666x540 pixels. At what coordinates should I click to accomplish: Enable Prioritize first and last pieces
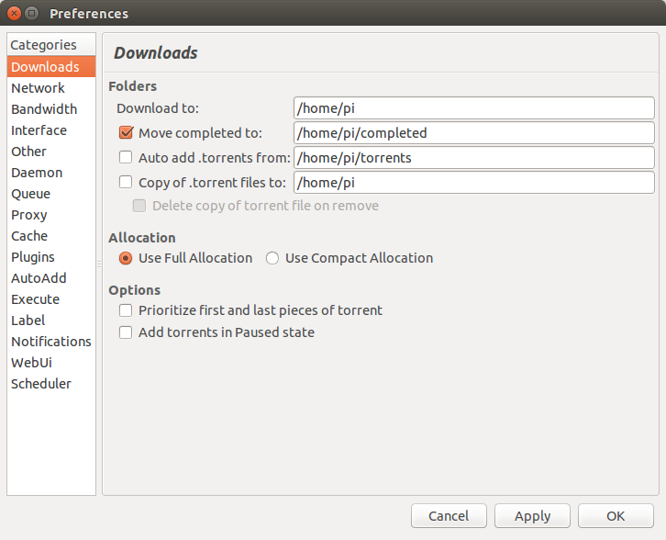(126, 310)
